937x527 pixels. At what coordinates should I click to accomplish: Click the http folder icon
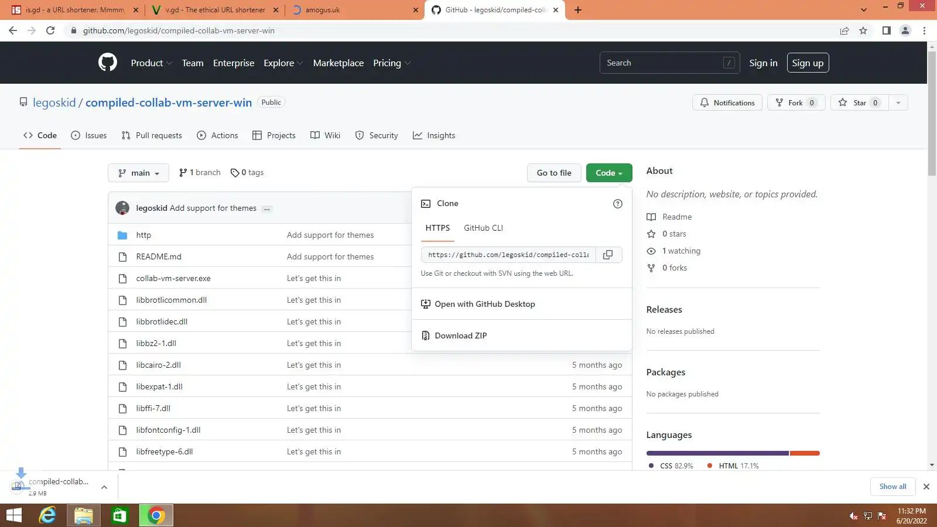pos(122,235)
